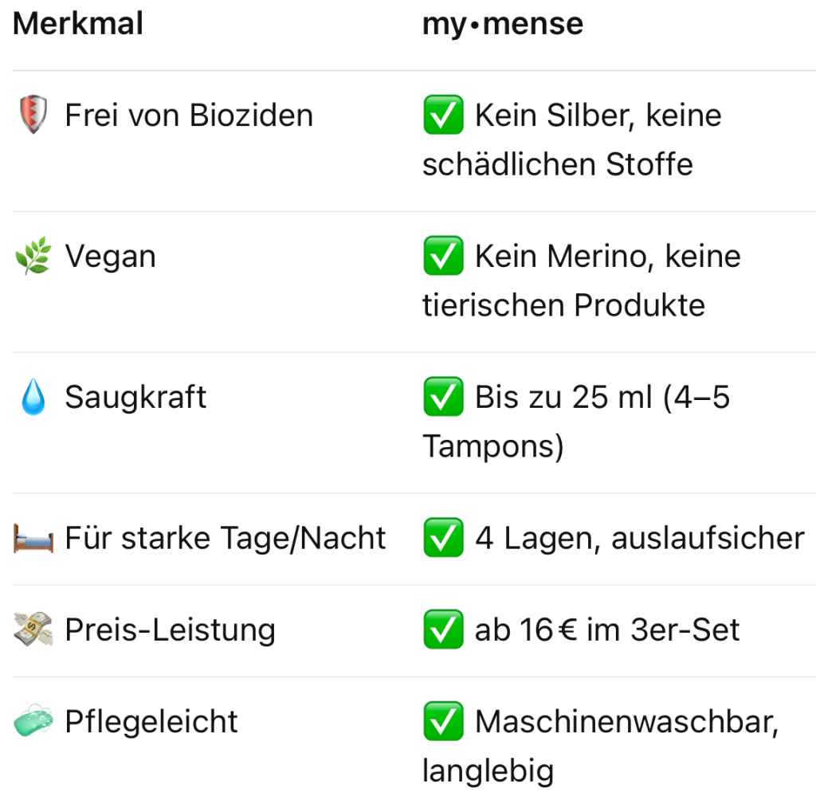Click the green checkmark before 4 Lagen

[x=443, y=539]
